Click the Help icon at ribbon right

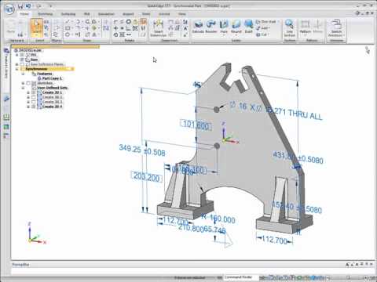(x=357, y=13)
